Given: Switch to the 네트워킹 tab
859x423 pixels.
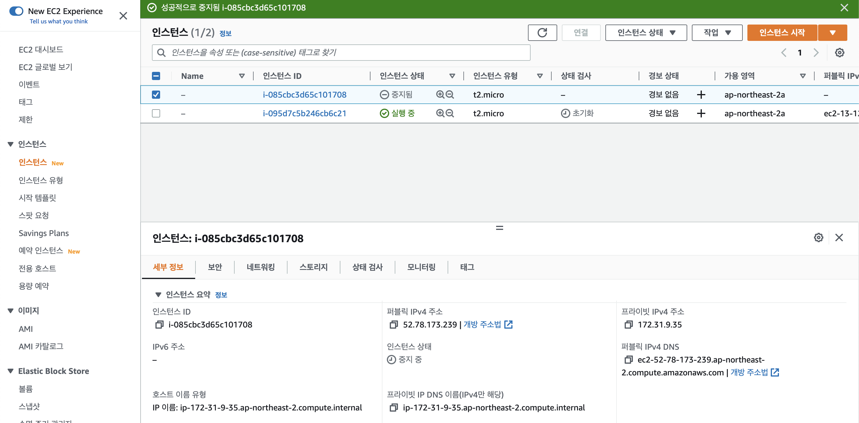Looking at the screenshot, I should click(x=261, y=267).
